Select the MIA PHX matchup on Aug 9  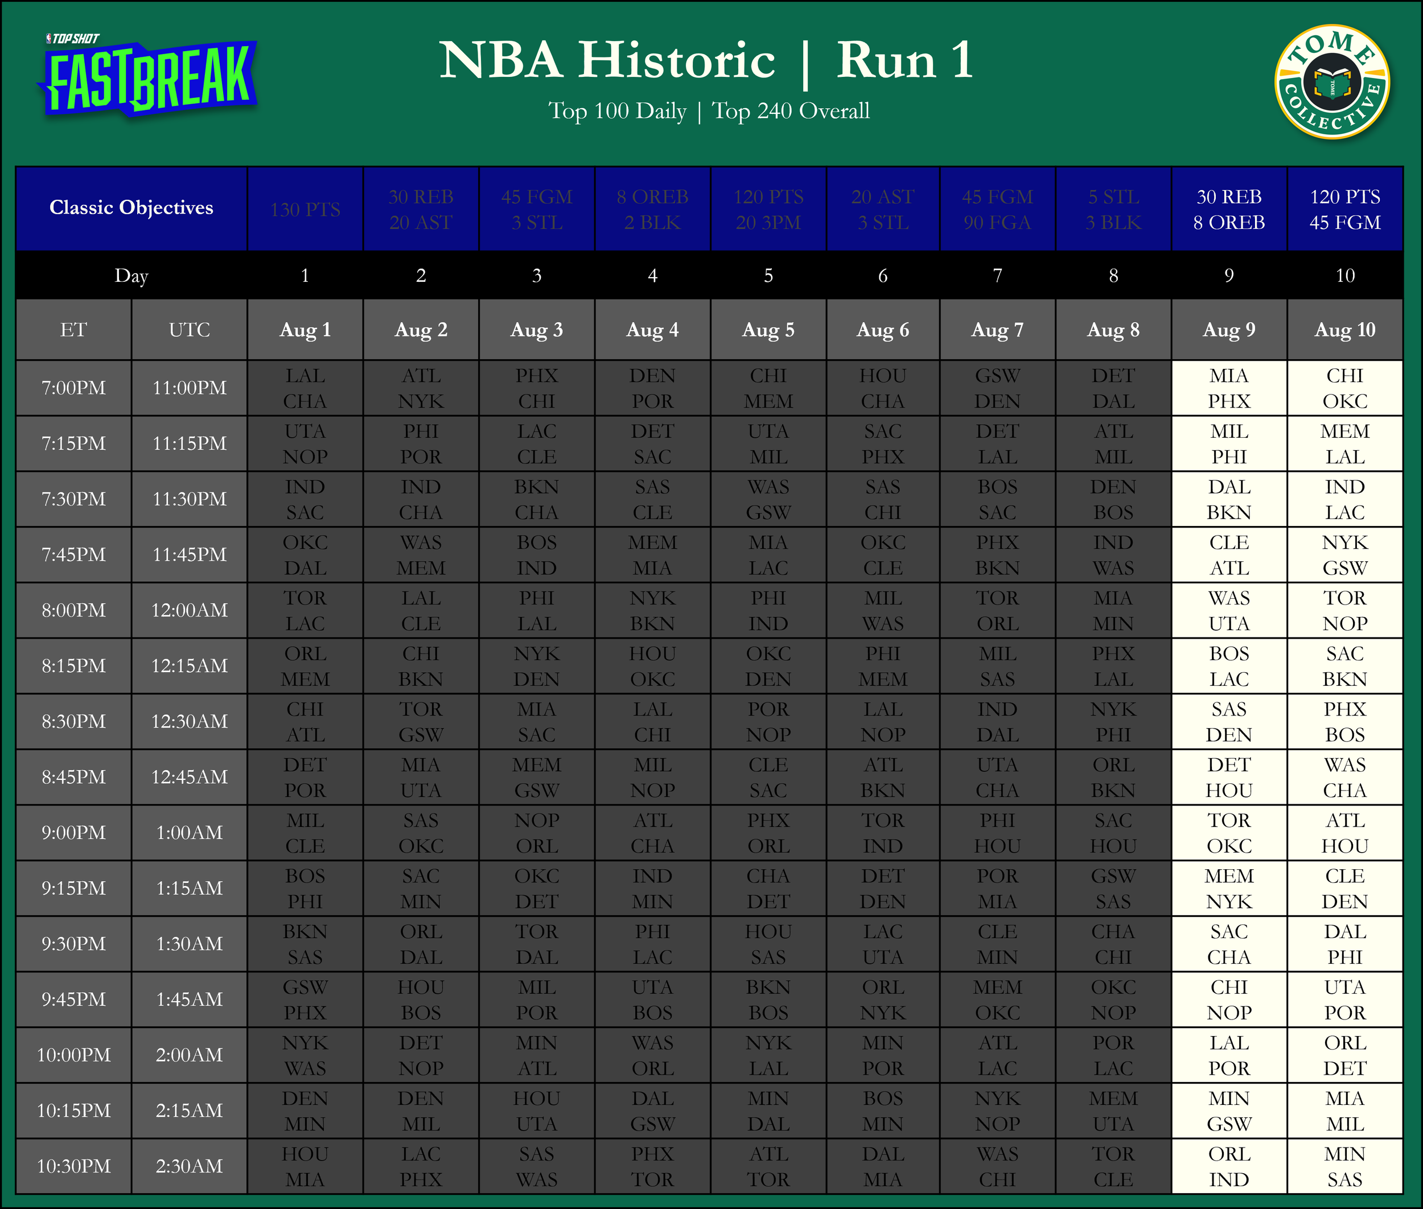[x=1228, y=388]
